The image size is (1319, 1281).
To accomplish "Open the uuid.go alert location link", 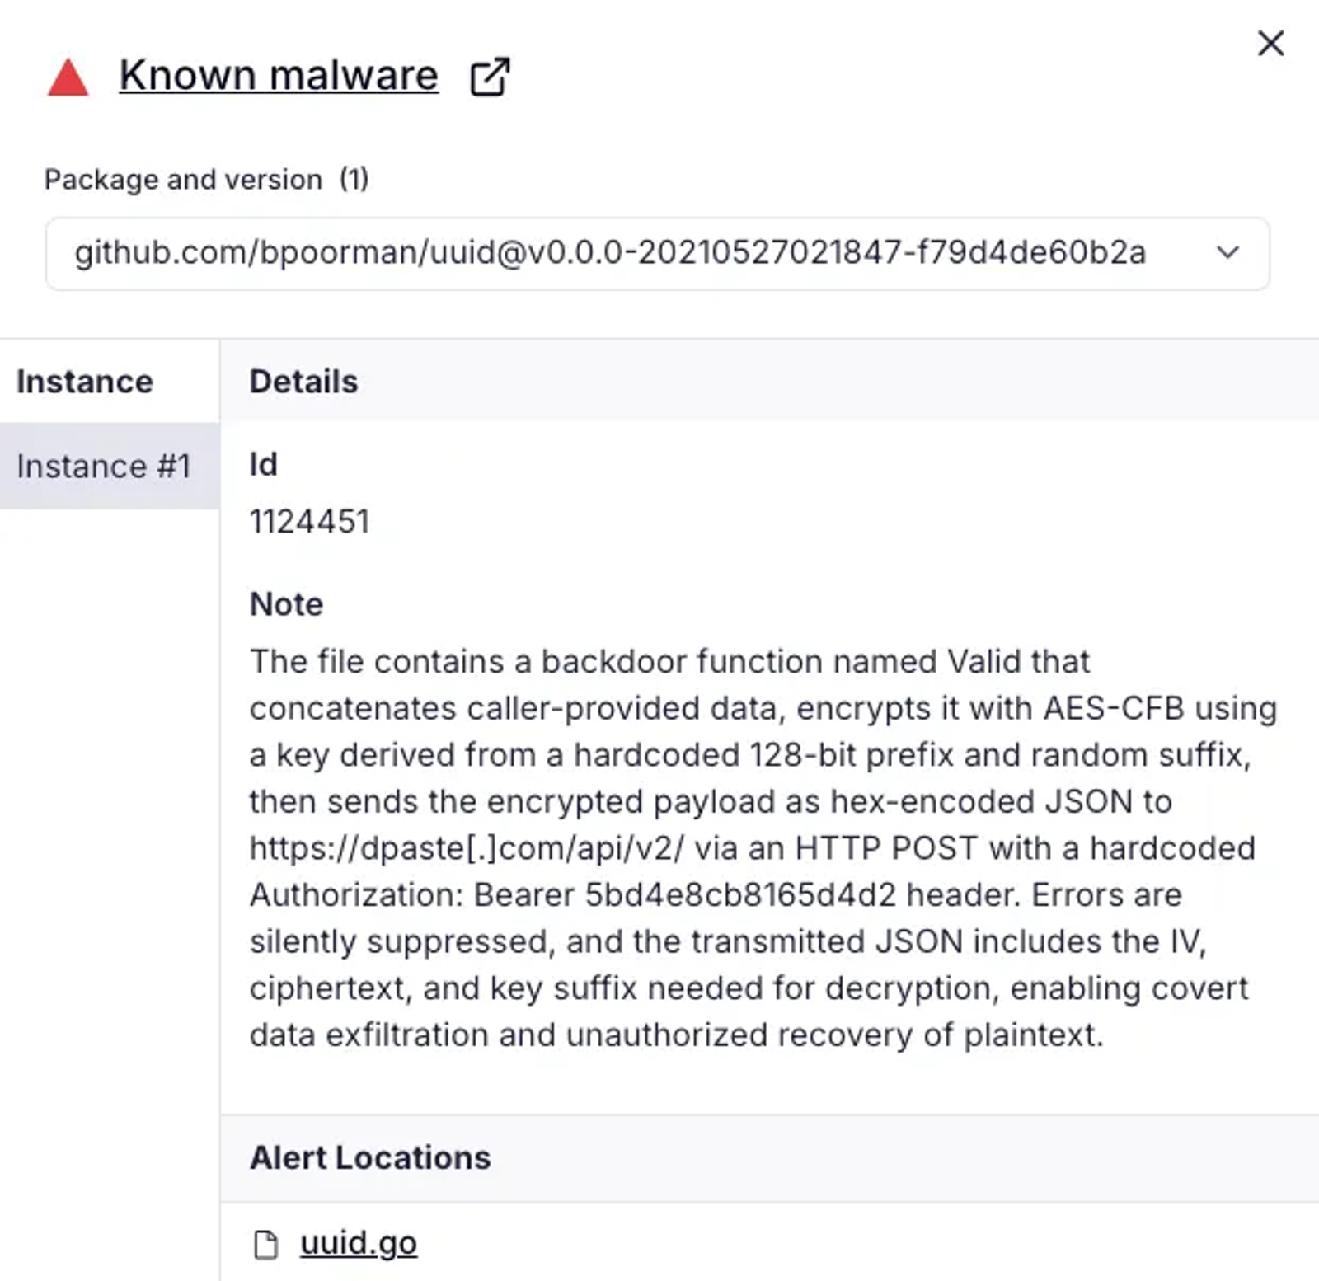I will pyautogui.click(x=359, y=1243).
